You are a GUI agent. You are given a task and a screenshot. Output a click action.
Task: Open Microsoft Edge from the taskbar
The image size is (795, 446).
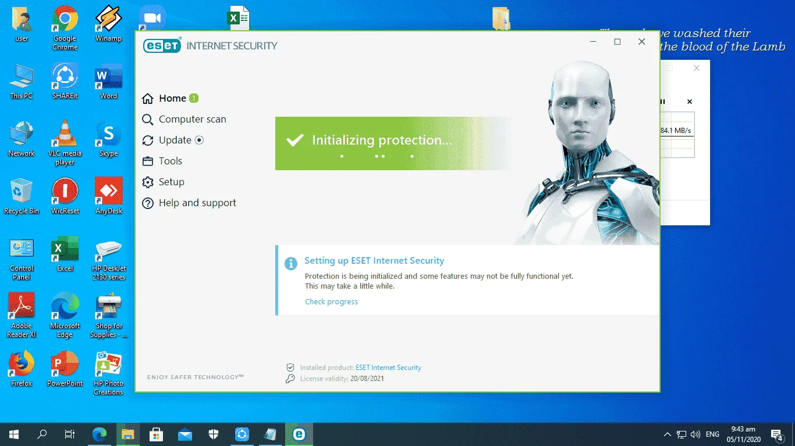[100, 434]
